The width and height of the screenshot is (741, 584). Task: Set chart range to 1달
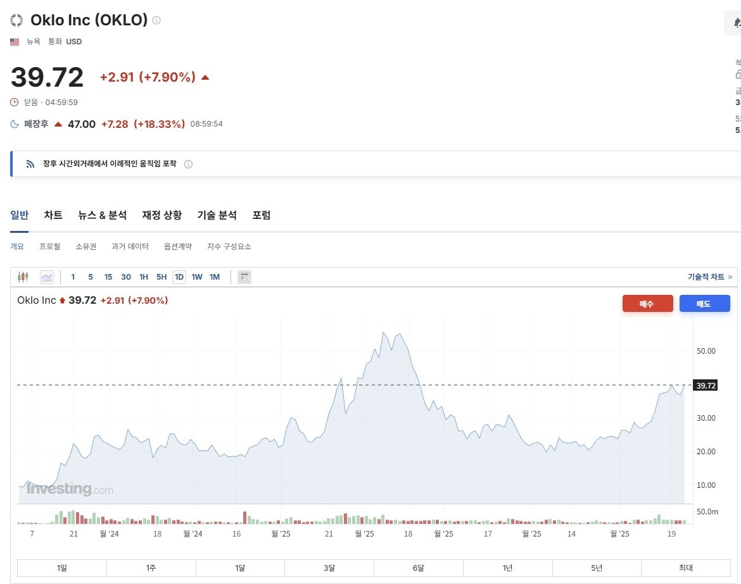(x=240, y=568)
